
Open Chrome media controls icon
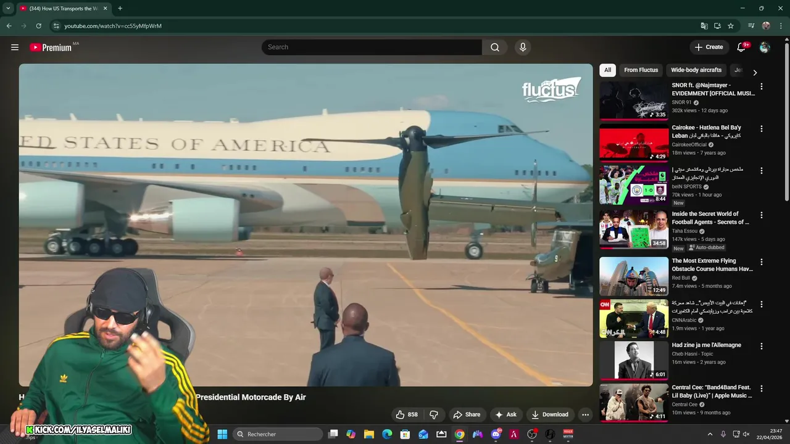point(751,26)
